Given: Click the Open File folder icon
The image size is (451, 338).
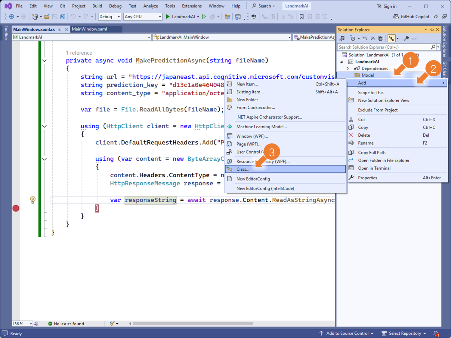Looking at the screenshot, I should point(47,17).
